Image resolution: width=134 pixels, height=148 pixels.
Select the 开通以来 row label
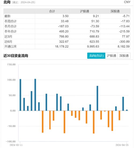tap(10, 47)
